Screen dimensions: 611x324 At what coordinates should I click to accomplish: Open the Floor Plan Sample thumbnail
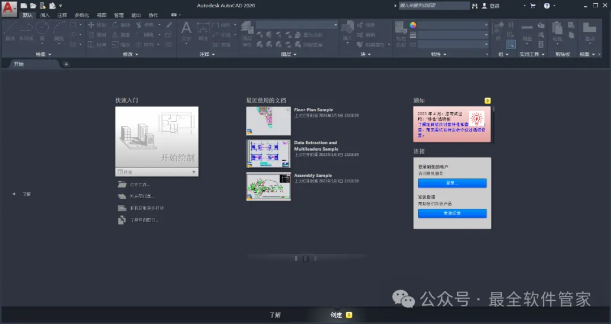tap(269, 121)
